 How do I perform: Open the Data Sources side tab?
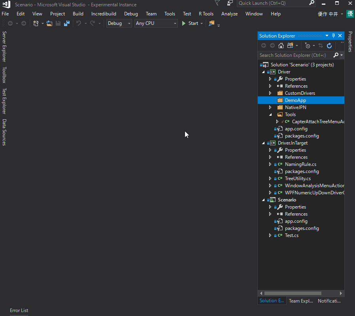pos(4,132)
